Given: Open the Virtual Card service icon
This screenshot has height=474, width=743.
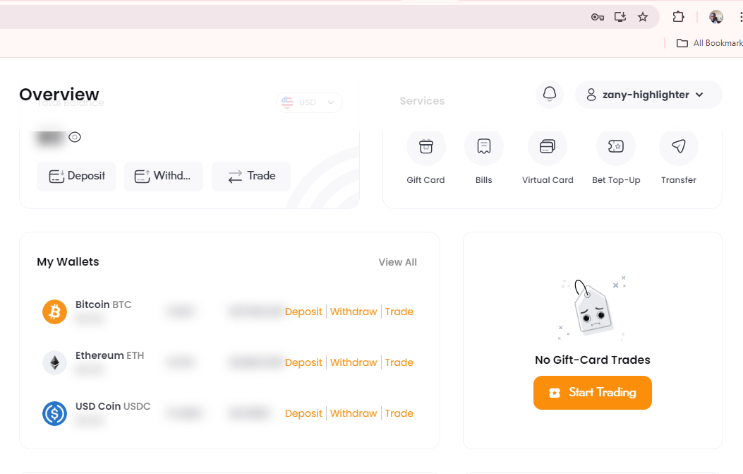Looking at the screenshot, I should click(x=548, y=147).
